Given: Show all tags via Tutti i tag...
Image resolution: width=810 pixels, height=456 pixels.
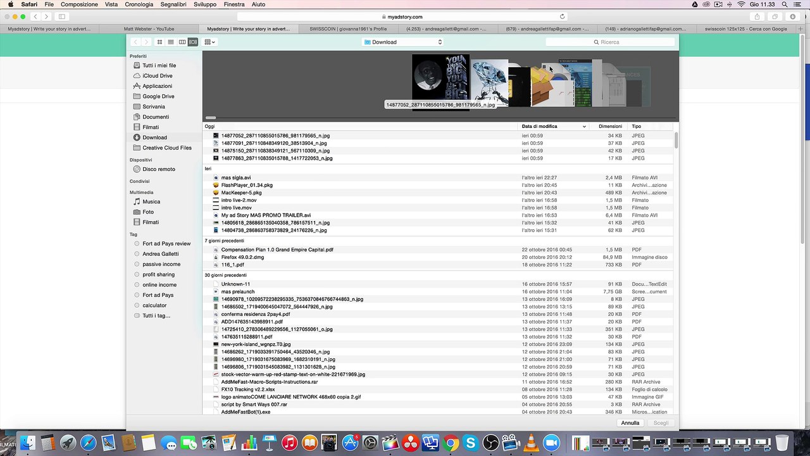Looking at the screenshot, I should pyautogui.click(x=156, y=315).
